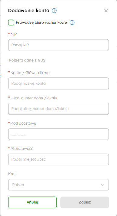
Task: Click the Prowadzę biuro rachunkowe label text
Action: pos(42,23)
